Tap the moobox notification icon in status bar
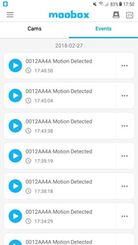The image size is (138, 245). pyautogui.click(x=5, y=4)
